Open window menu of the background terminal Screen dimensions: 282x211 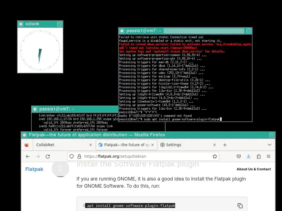(35, 109)
